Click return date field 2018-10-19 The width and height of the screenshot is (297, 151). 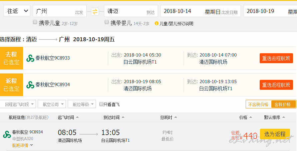(270, 11)
